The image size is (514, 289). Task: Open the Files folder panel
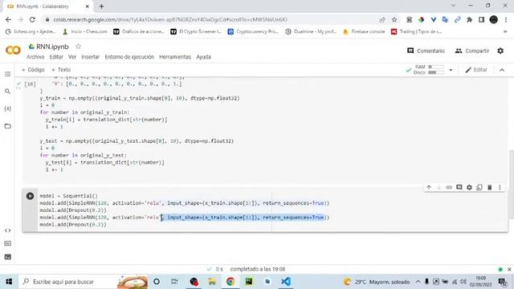(7, 126)
